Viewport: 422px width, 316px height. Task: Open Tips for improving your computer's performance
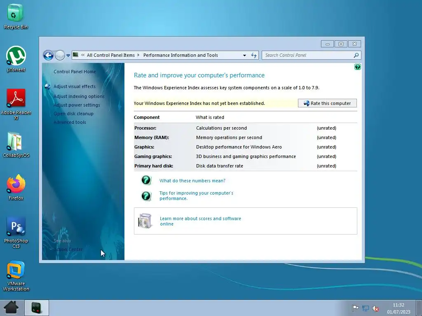coord(196,195)
